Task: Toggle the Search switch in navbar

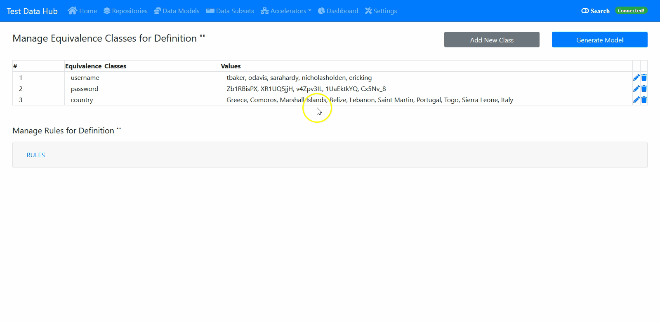Action: pyautogui.click(x=585, y=11)
